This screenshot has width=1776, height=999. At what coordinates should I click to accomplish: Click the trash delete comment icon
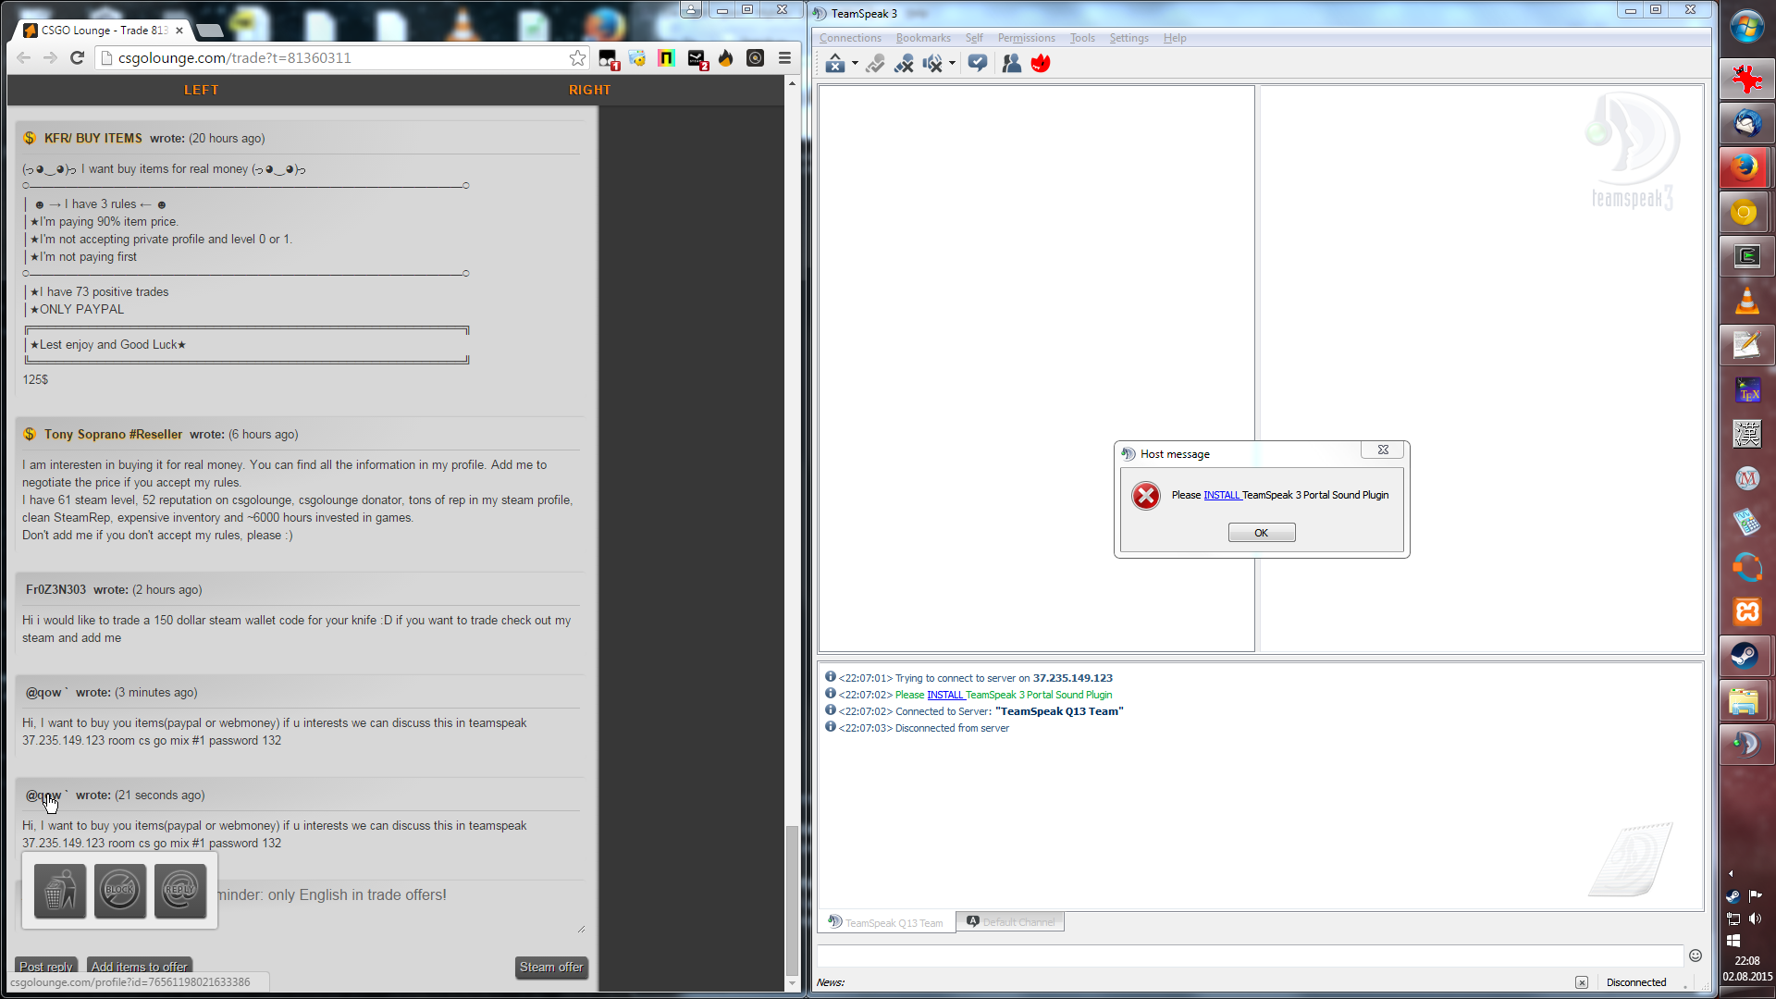[60, 891]
